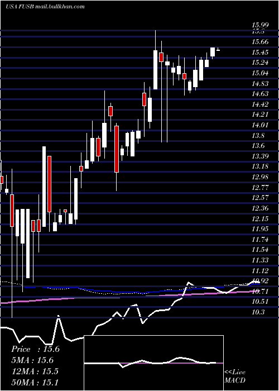Viewport: 279px width, 391px height.
Task: Click the 11.12 price axis label
Action: [x=260, y=270]
